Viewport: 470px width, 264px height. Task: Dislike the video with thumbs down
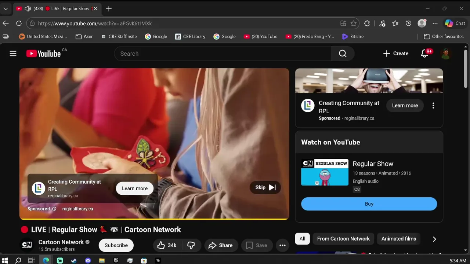click(191, 245)
